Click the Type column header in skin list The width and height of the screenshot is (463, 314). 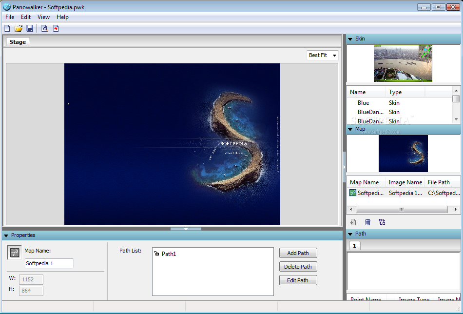(405, 92)
